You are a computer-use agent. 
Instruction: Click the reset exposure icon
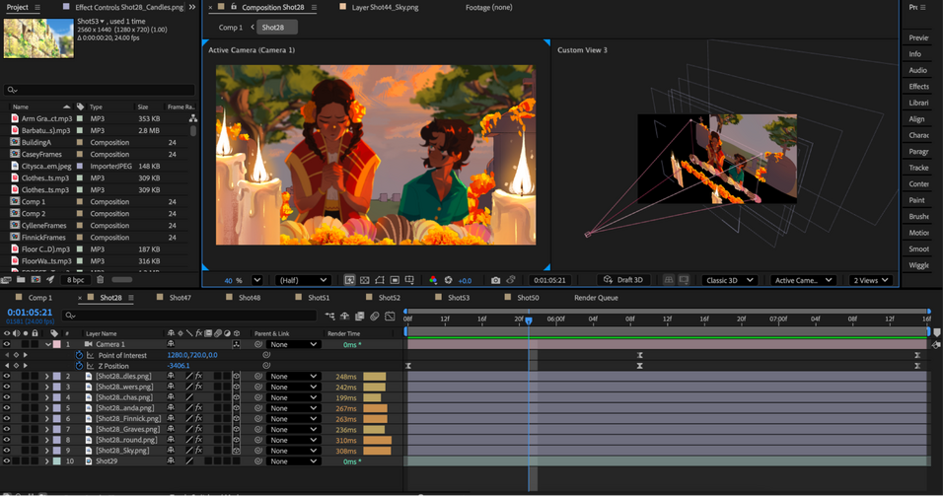click(448, 280)
